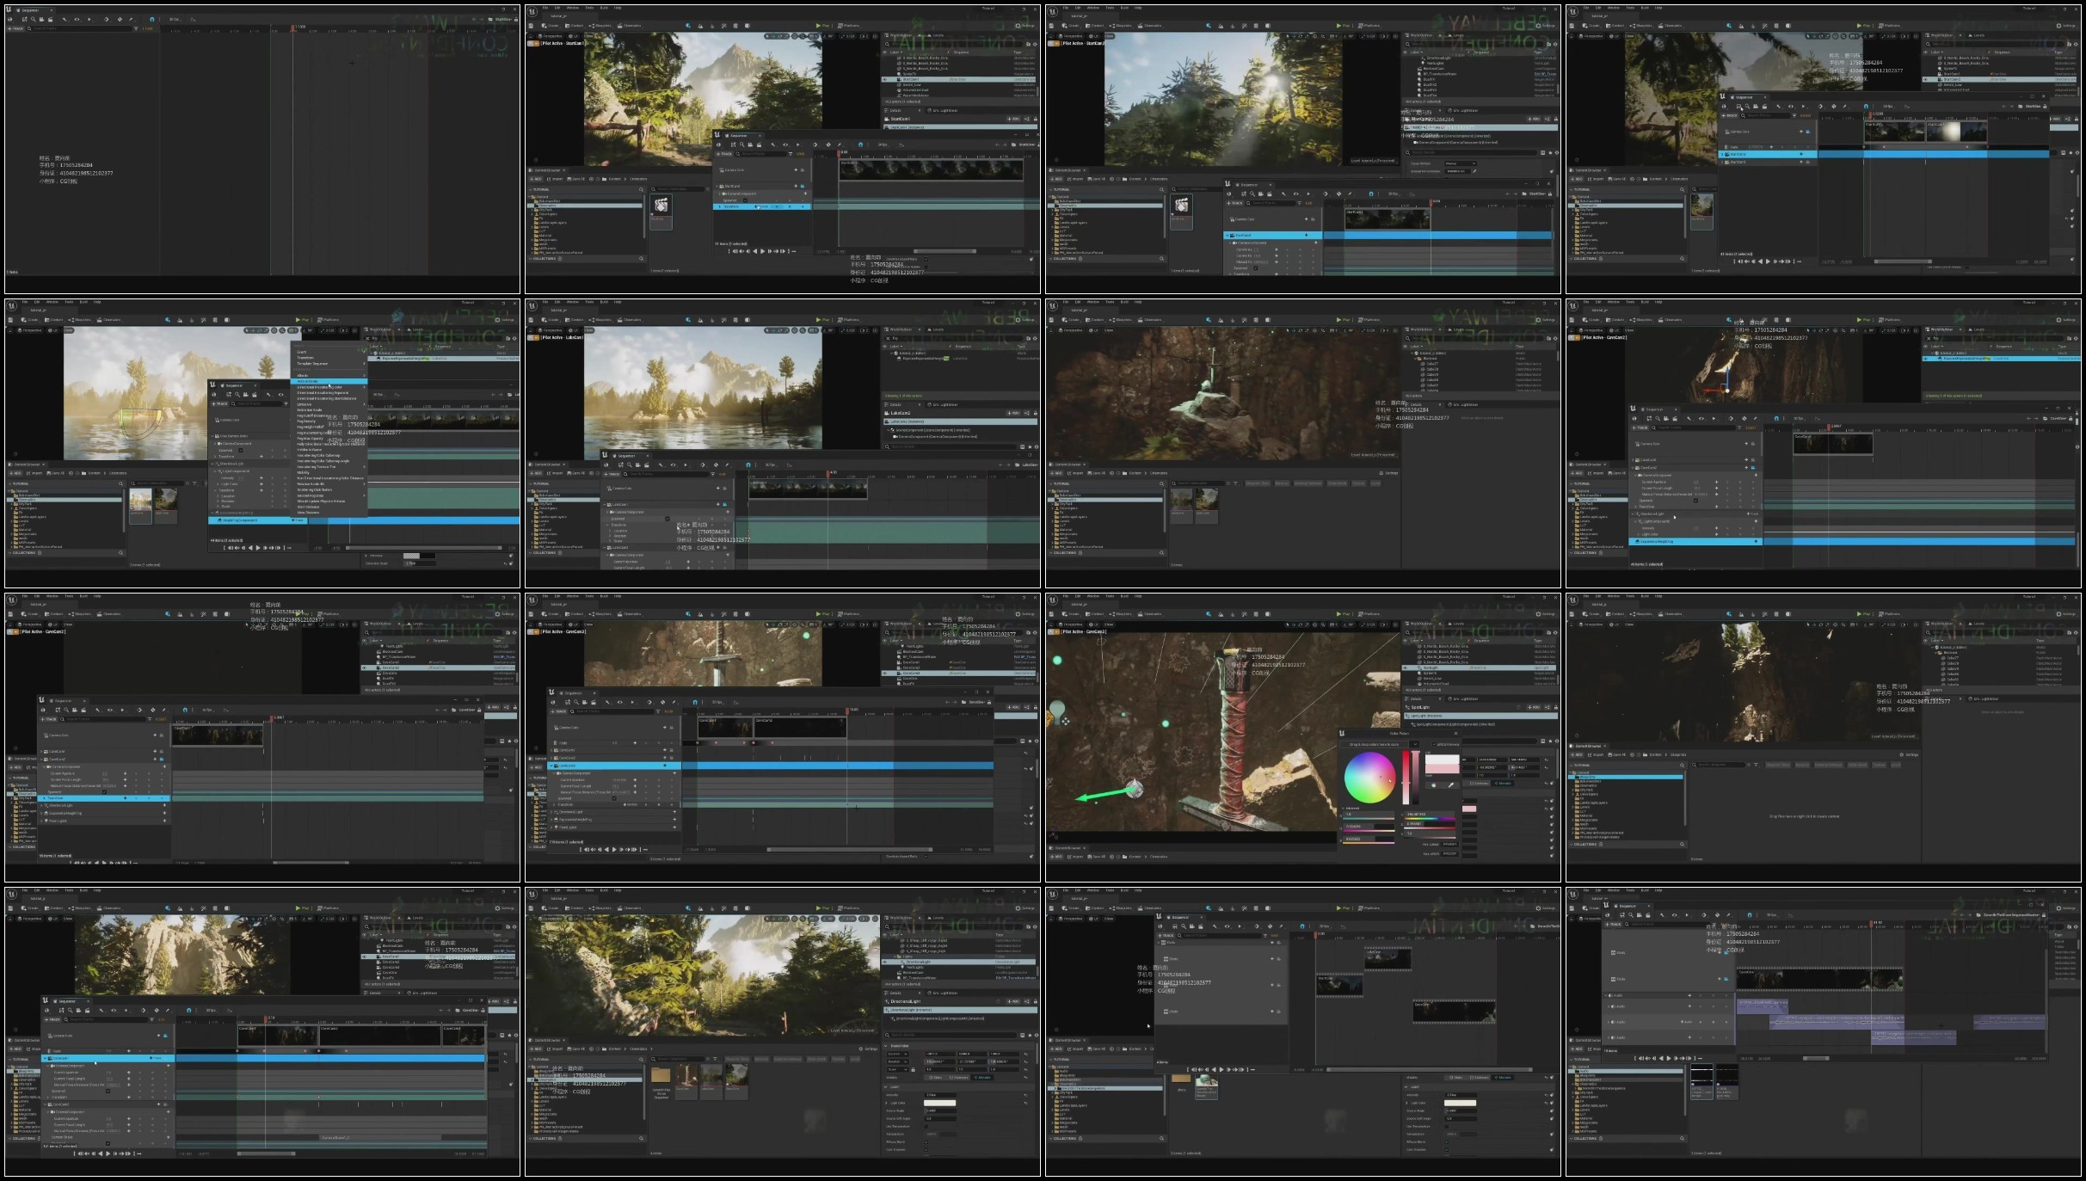
Task: Click the Content Browser tab in the color picker frame
Action: pyautogui.click(x=1067, y=848)
